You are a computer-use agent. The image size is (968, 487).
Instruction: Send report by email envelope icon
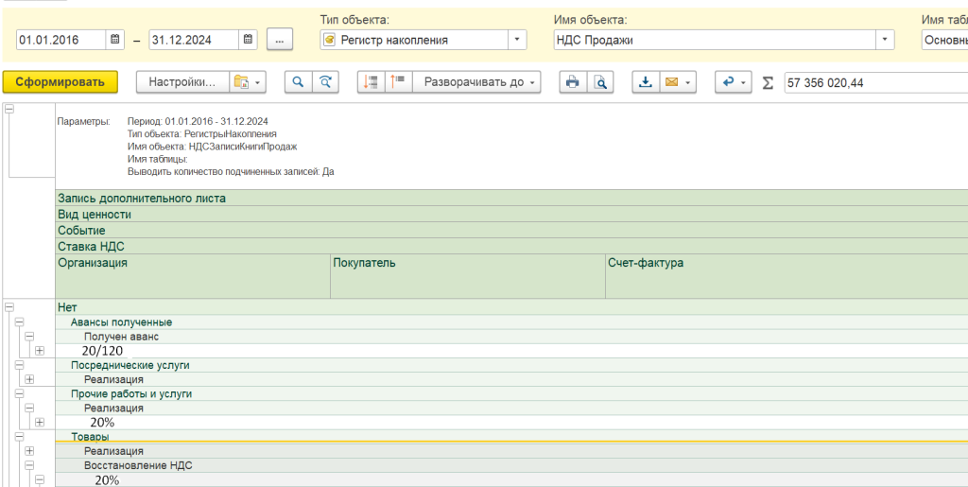tap(671, 81)
